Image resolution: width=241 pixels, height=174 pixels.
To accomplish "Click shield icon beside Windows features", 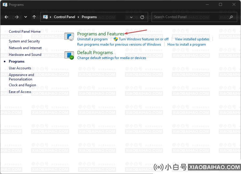I will [x=116, y=39].
